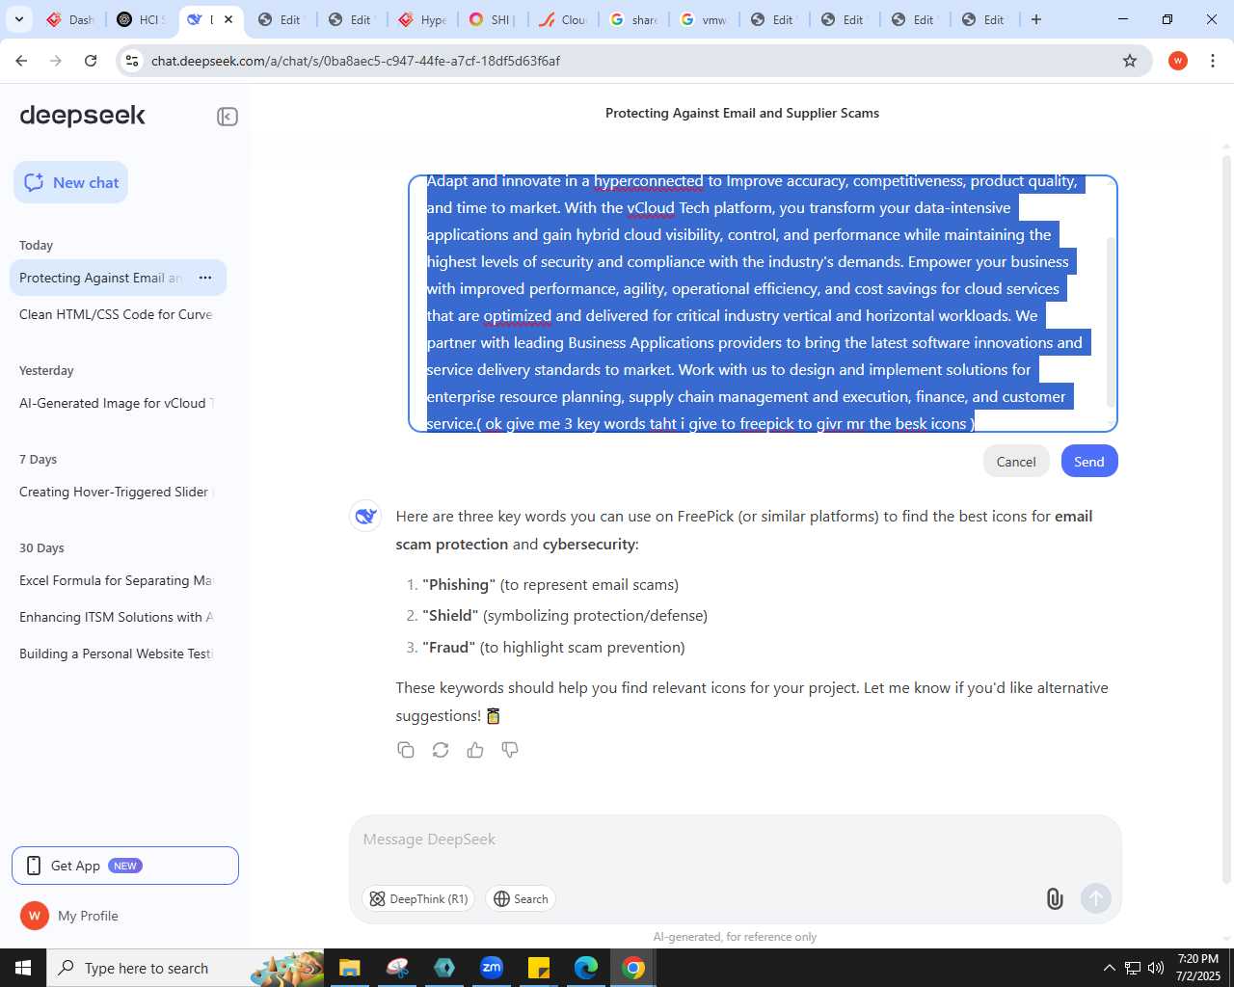Switch to the HCI browser tab
Screen dimensions: 1234x987
(141, 19)
